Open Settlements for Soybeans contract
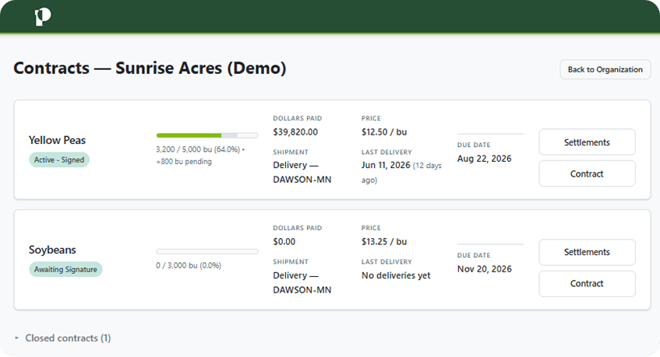 [587, 252]
